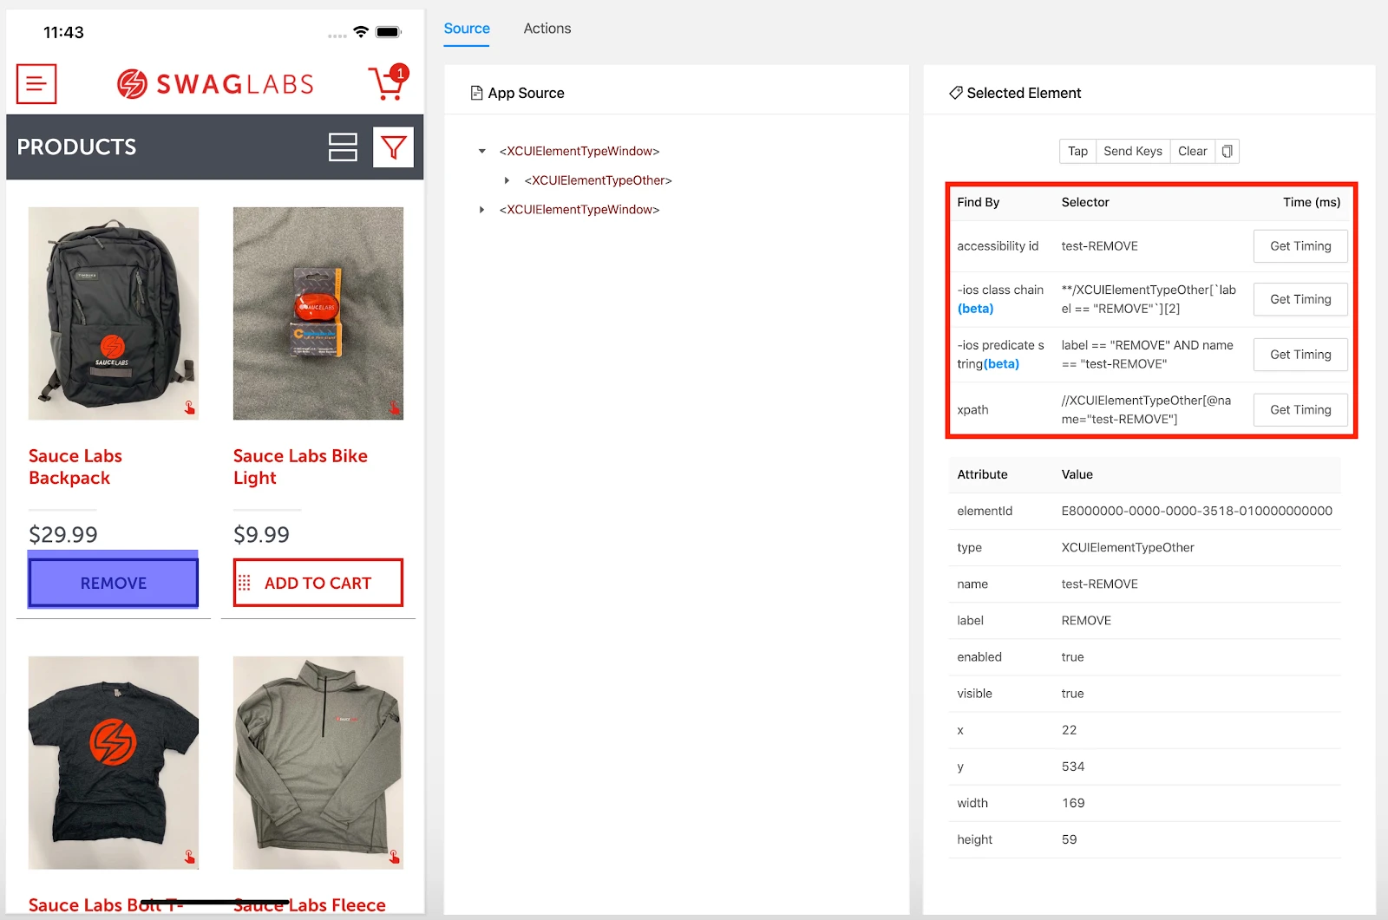
Task: Click the blue (beta) link under ios class chain
Action: 975,309
